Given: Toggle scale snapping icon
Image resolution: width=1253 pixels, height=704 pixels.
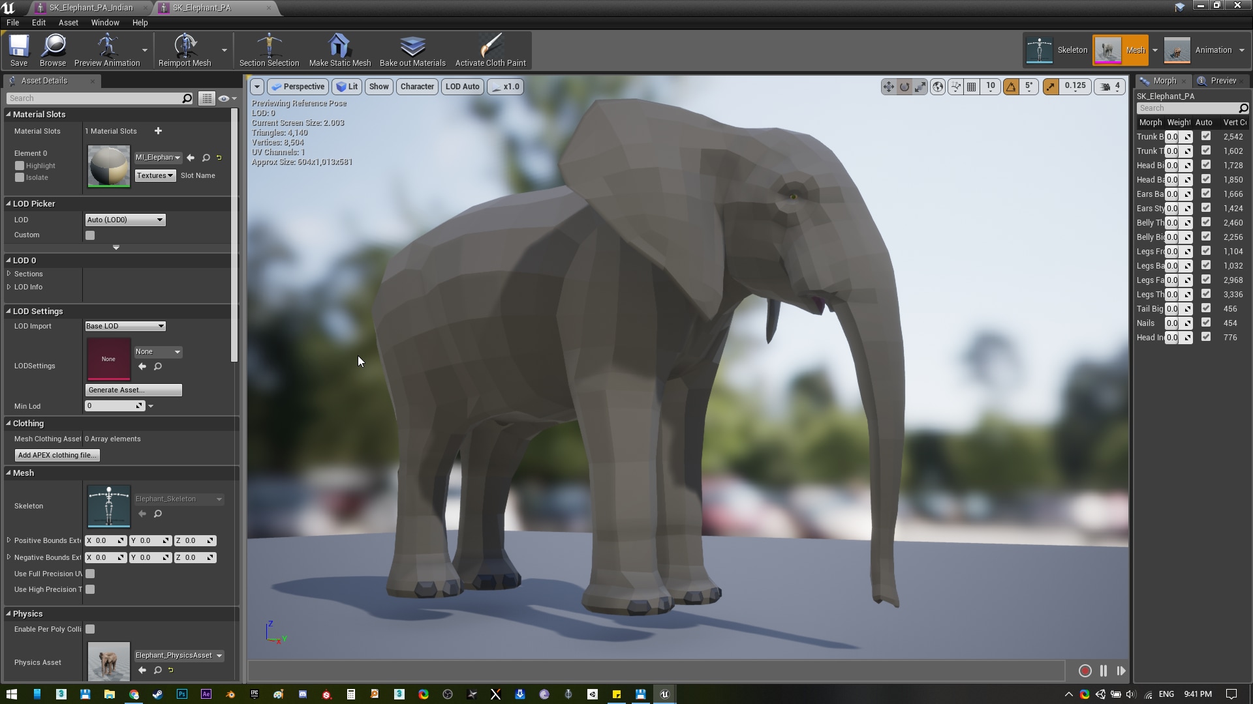Looking at the screenshot, I should pyautogui.click(x=1050, y=87).
